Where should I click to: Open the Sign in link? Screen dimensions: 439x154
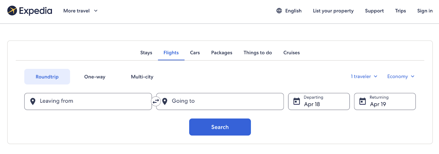pyautogui.click(x=425, y=11)
